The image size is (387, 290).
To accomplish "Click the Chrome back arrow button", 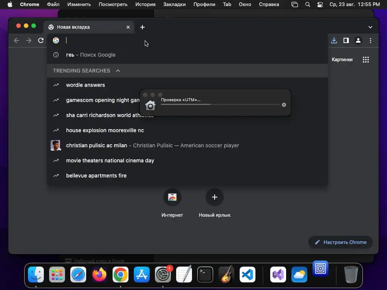I will (17, 40).
